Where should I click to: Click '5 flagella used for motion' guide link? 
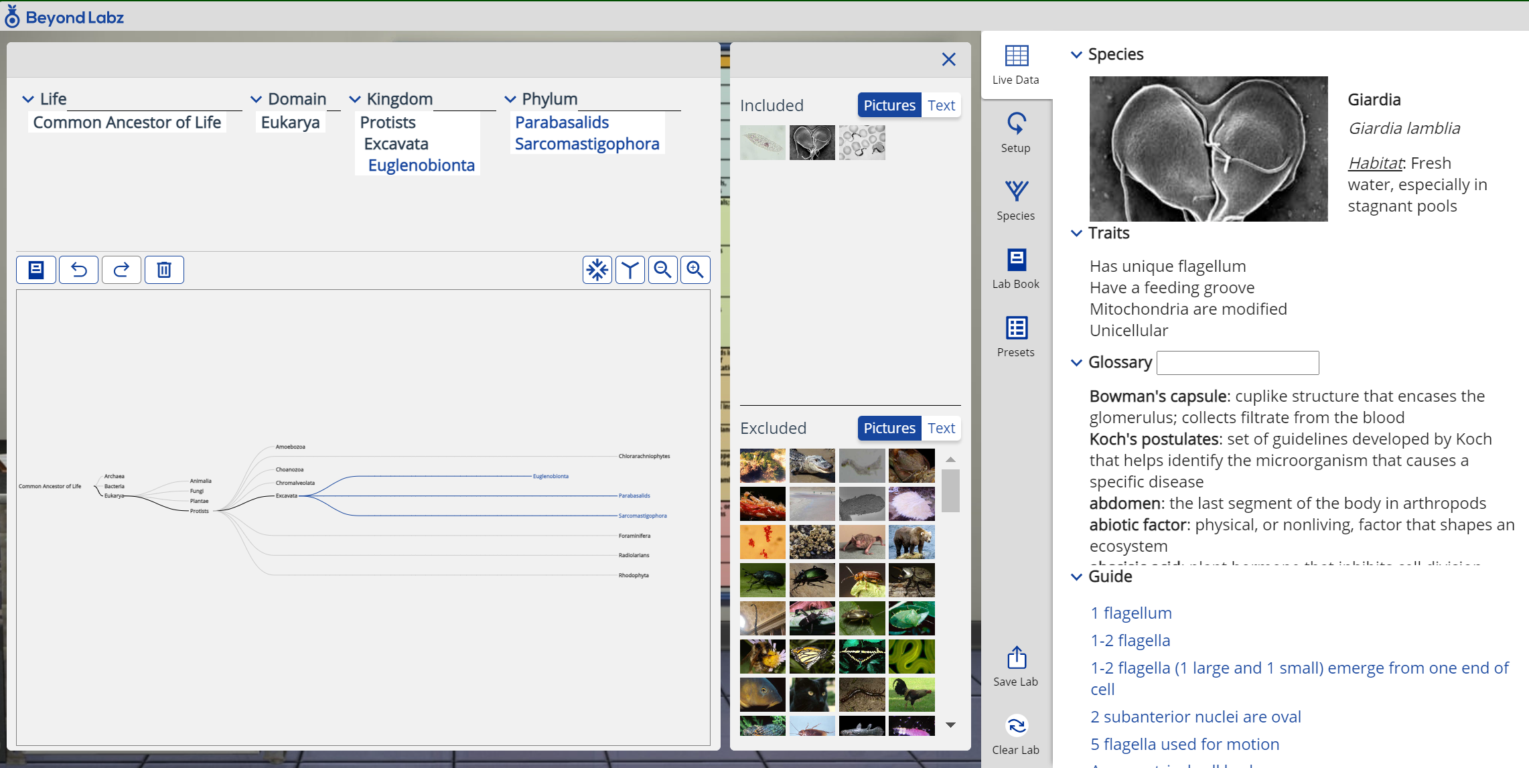[x=1184, y=744]
